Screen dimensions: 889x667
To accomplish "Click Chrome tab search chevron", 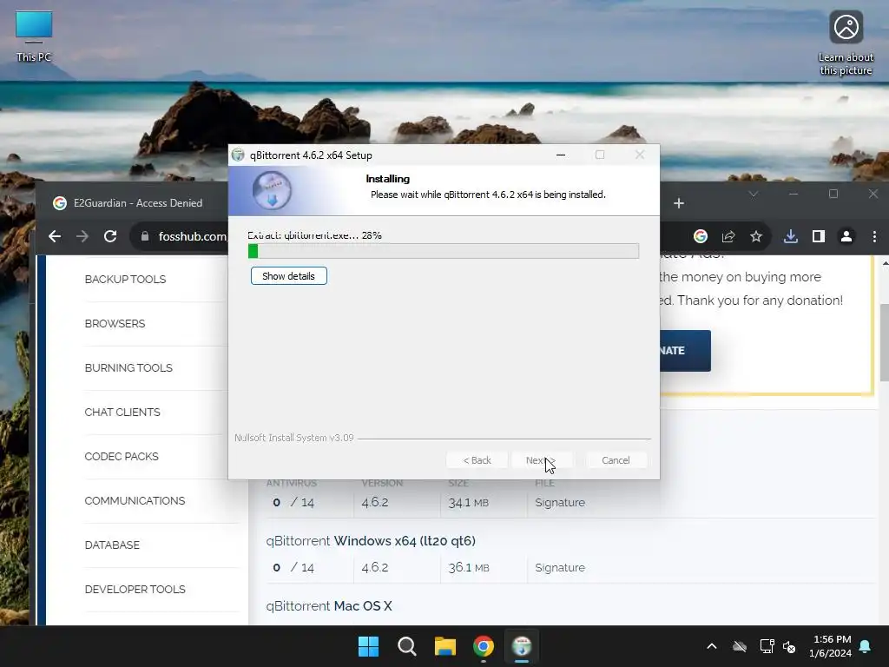I will point(753,194).
